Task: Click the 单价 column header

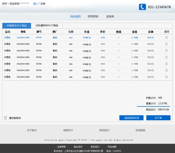Action: (103, 32)
